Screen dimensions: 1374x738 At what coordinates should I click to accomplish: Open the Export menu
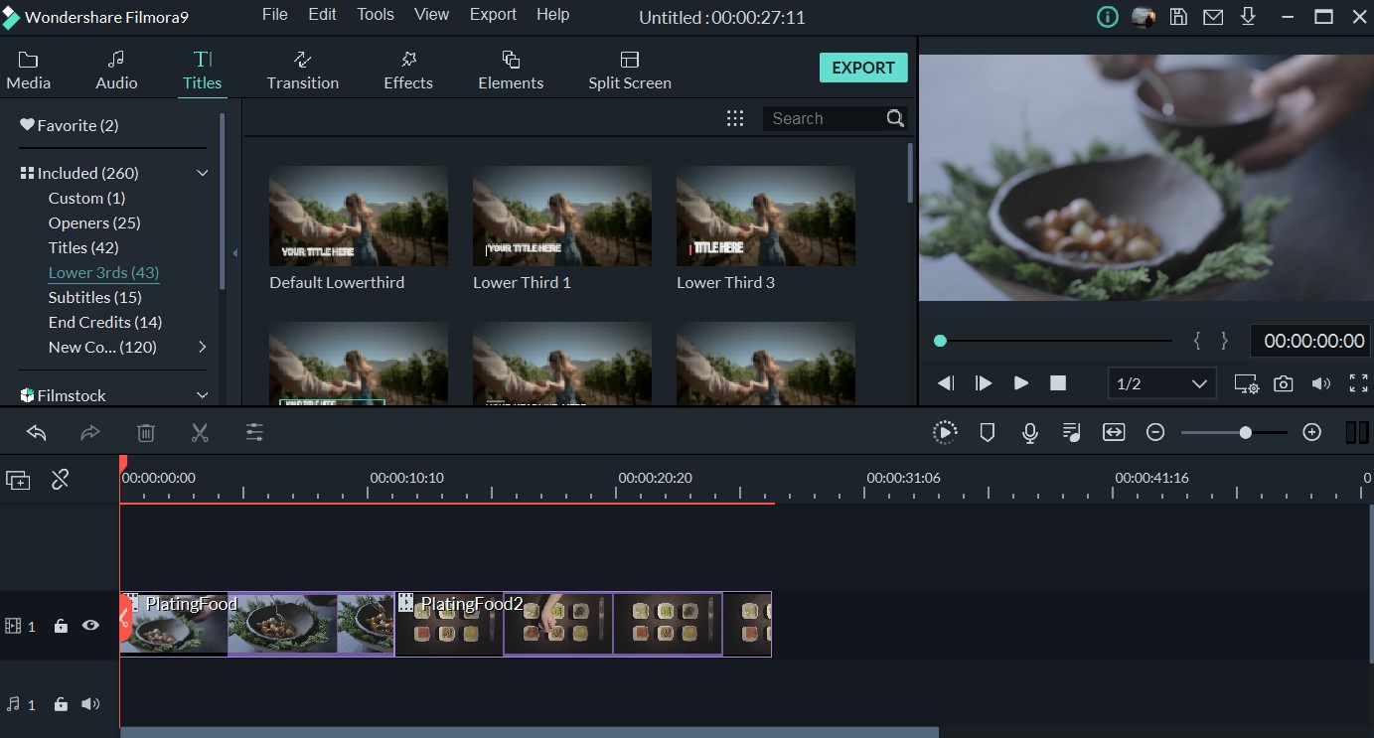pos(493,14)
